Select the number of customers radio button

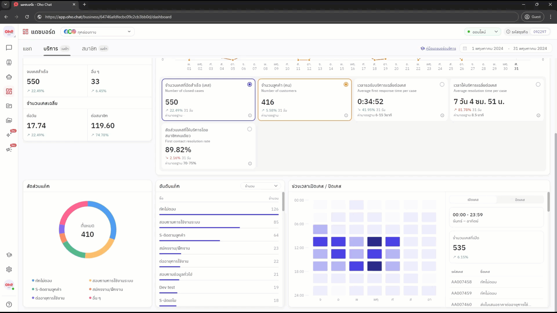click(x=346, y=84)
